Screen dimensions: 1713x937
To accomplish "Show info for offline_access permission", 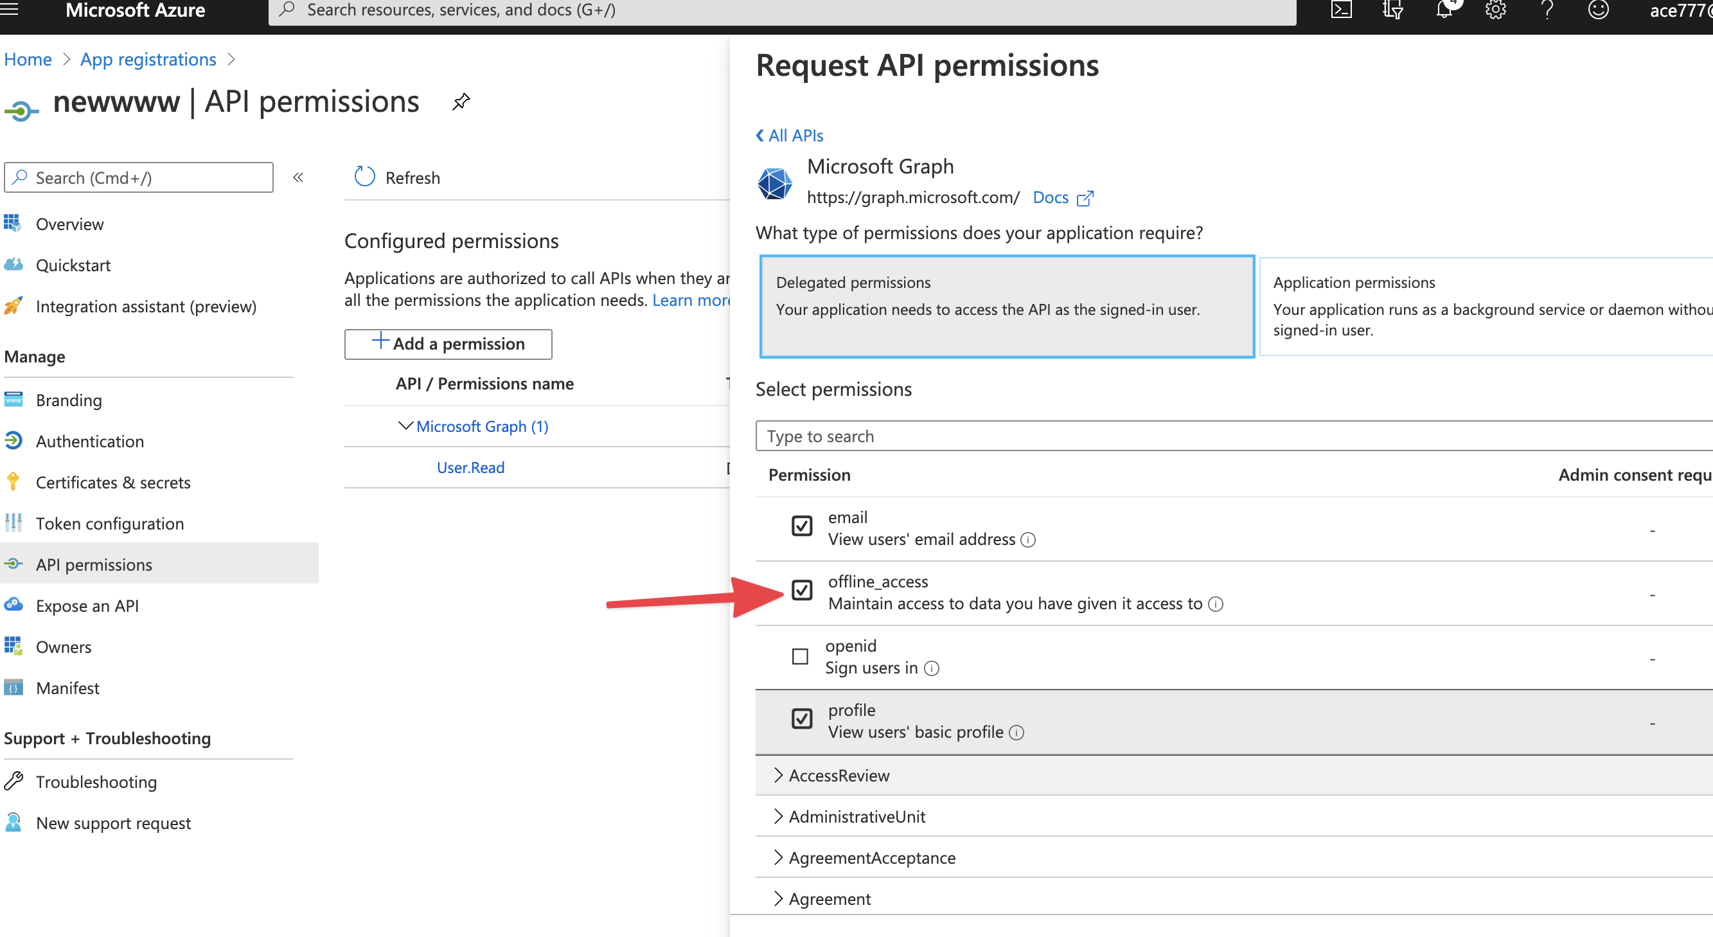I will coord(1216,604).
